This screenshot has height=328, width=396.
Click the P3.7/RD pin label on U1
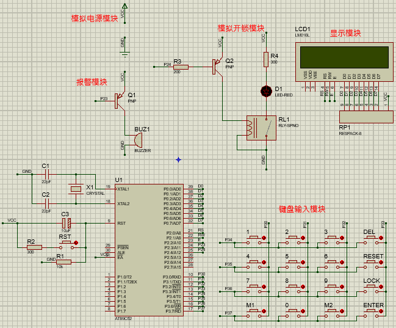click(x=173, y=311)
